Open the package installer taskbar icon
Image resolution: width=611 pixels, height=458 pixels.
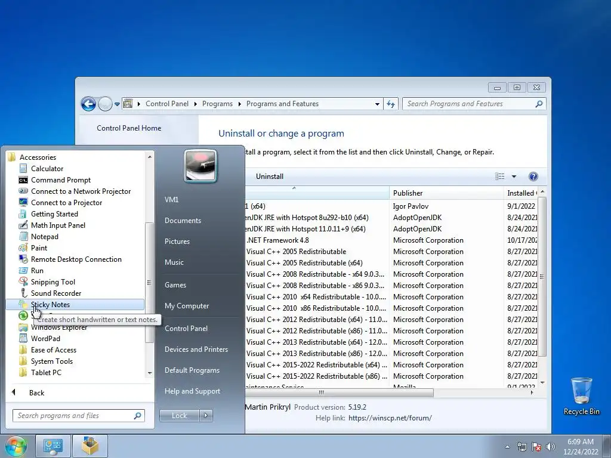pos(90,446)
